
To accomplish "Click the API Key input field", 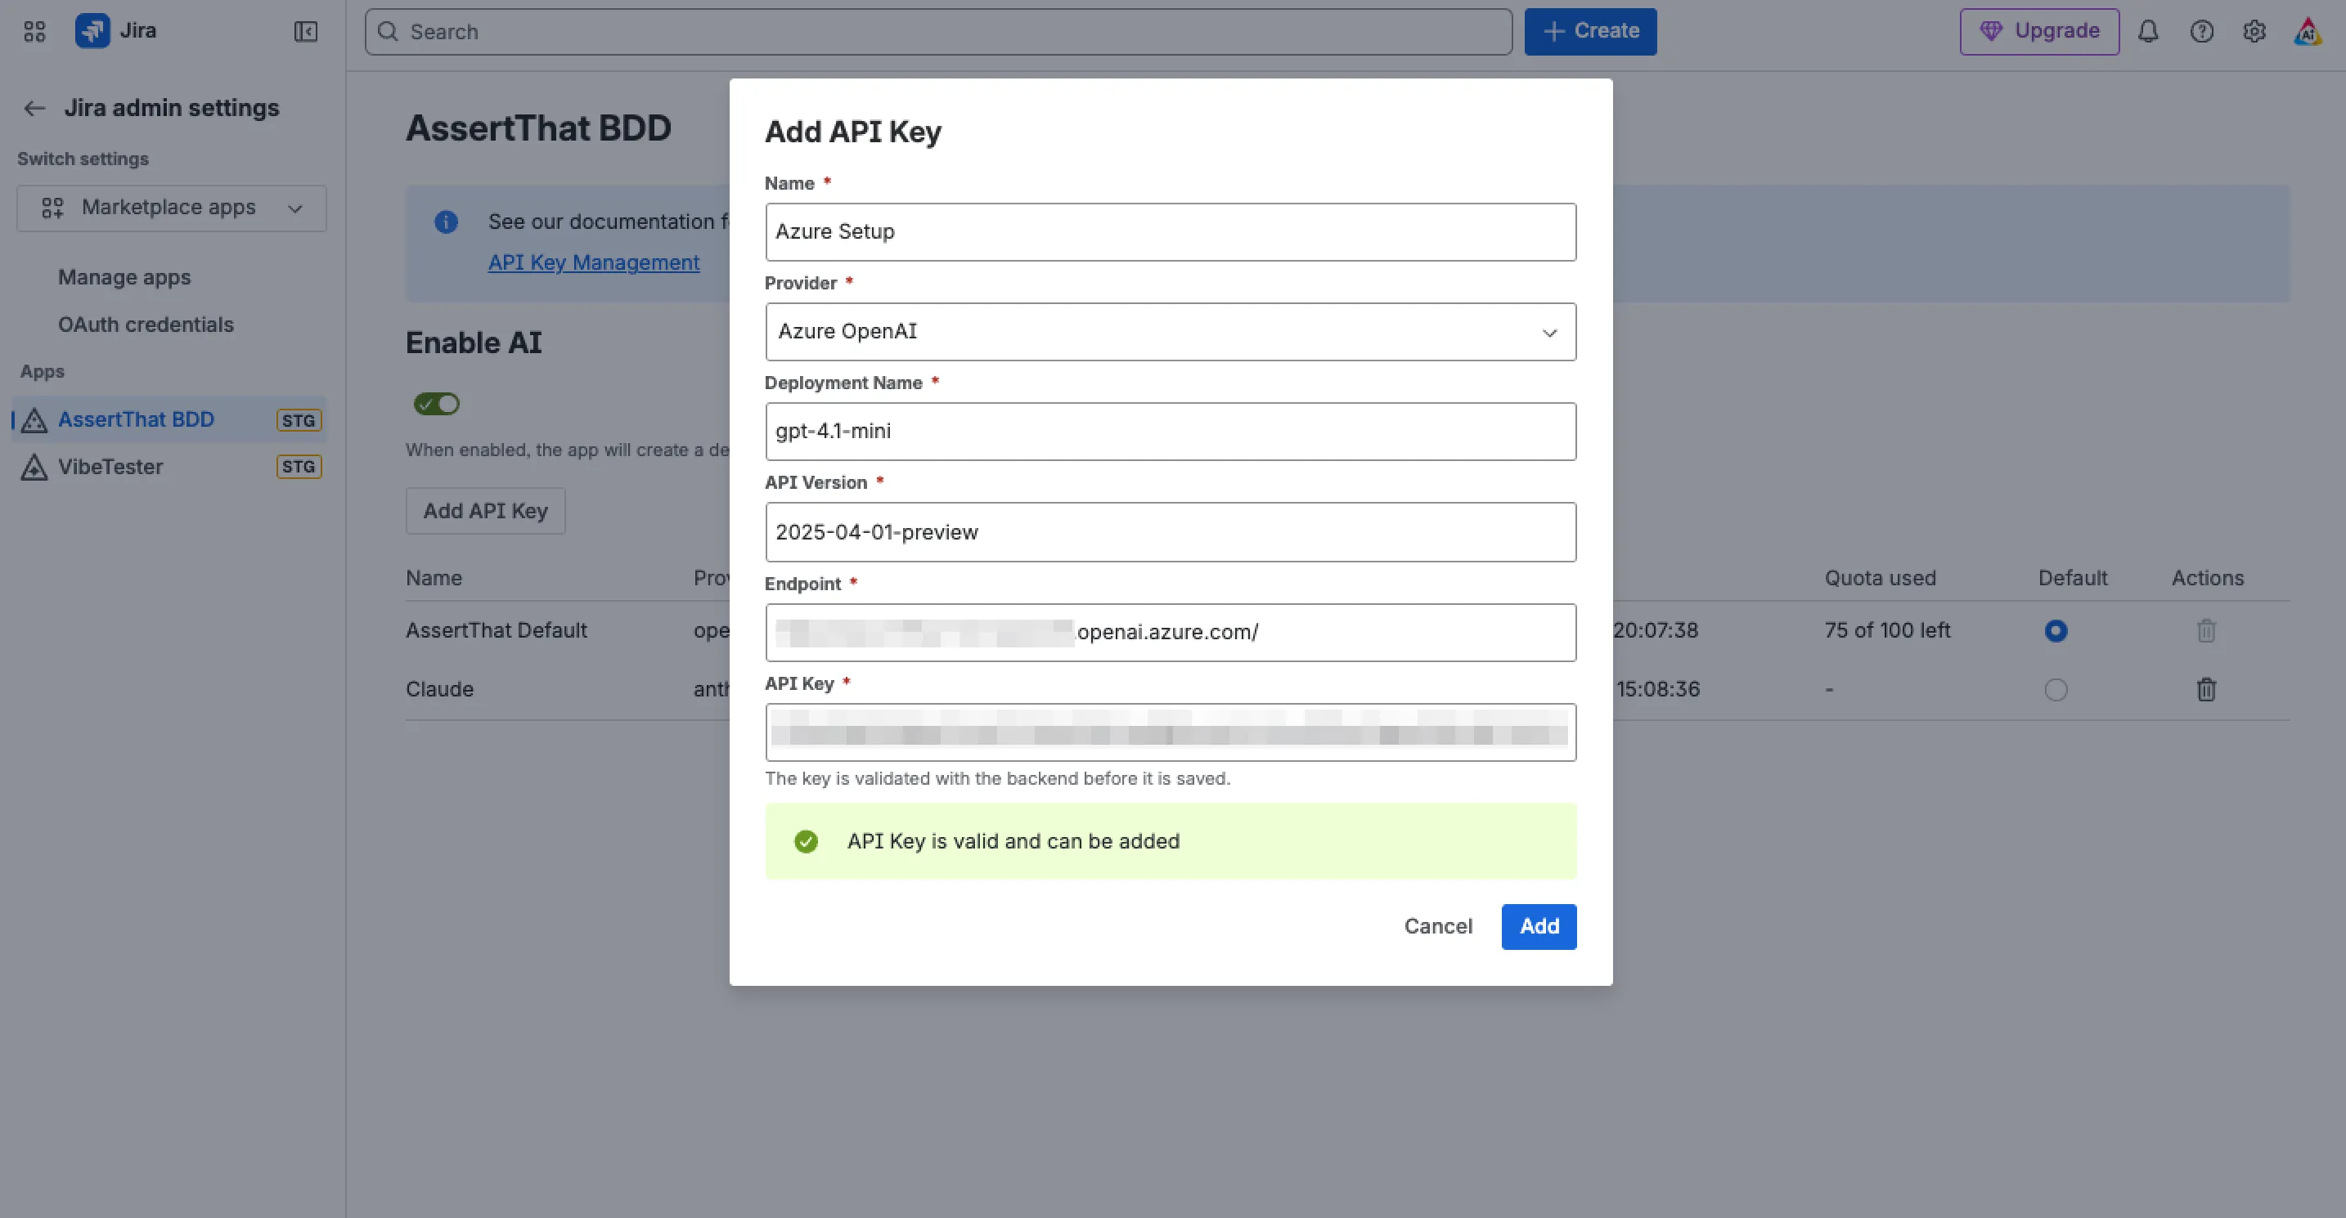I will pyautogui.click(x=1171, y=732).
